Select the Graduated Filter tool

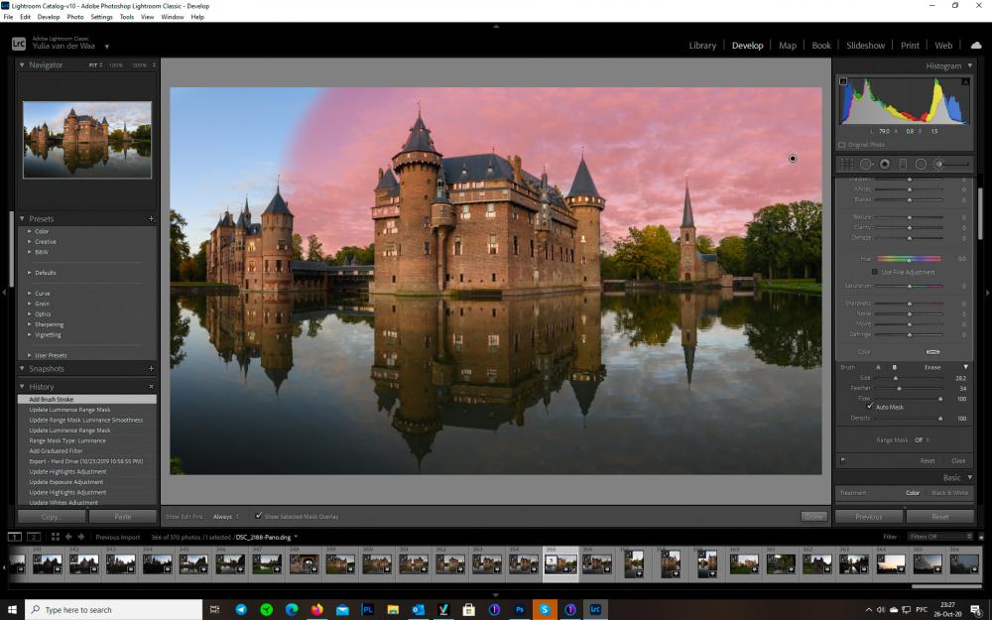pos(903,165)
